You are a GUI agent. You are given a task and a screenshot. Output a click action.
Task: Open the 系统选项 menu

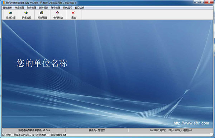click(68, 8)
